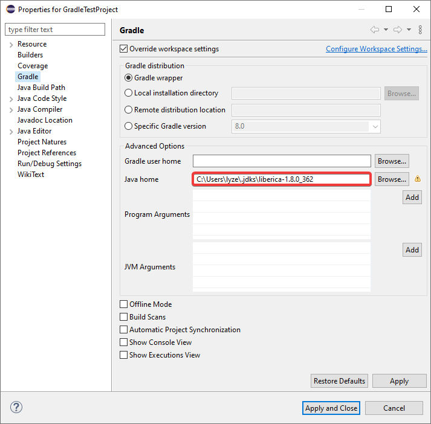Open the Java Build Path page
The height and width of the screenshot is (424, 431).
click(x=41, y=88)
